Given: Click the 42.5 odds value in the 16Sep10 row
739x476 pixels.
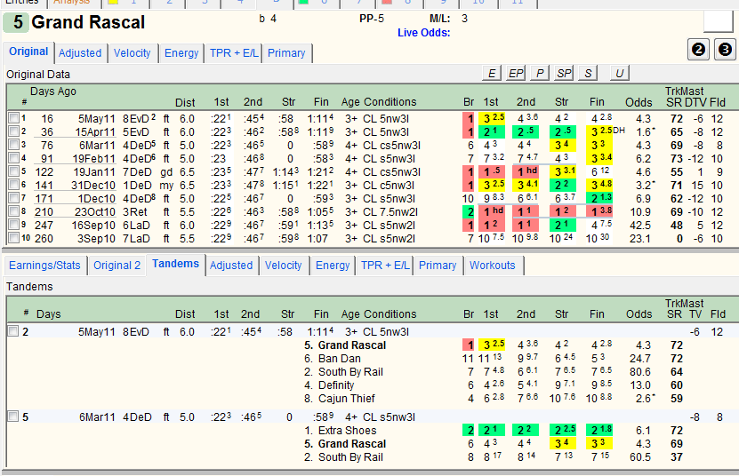Looking at the screenshot, I should pos(640,226).
